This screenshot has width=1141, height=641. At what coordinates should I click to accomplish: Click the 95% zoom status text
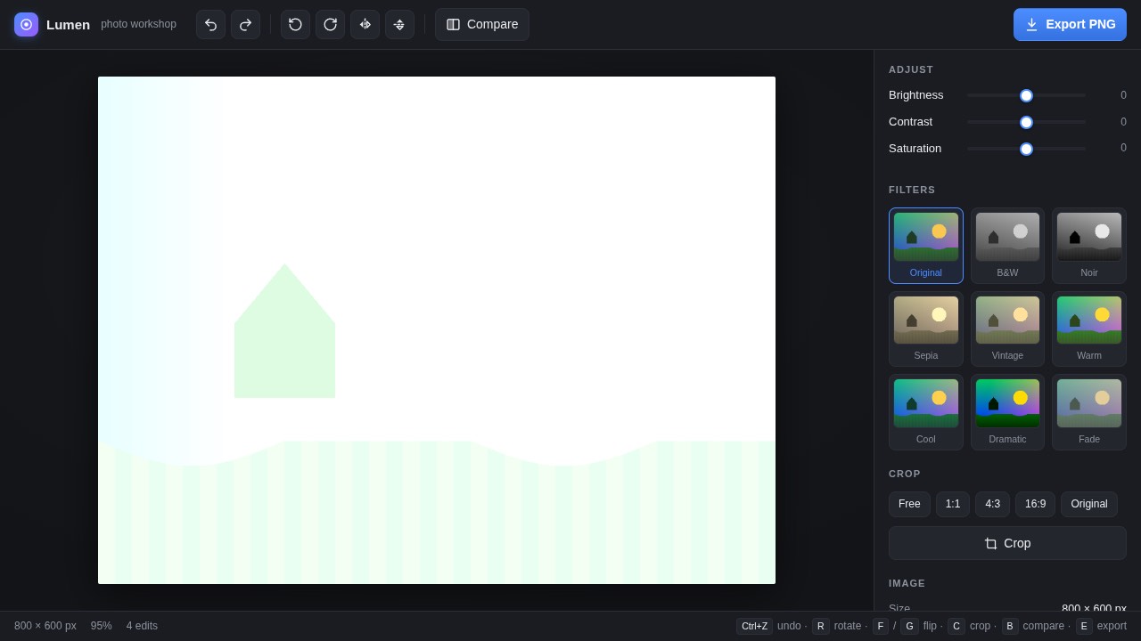pos(102,626)
